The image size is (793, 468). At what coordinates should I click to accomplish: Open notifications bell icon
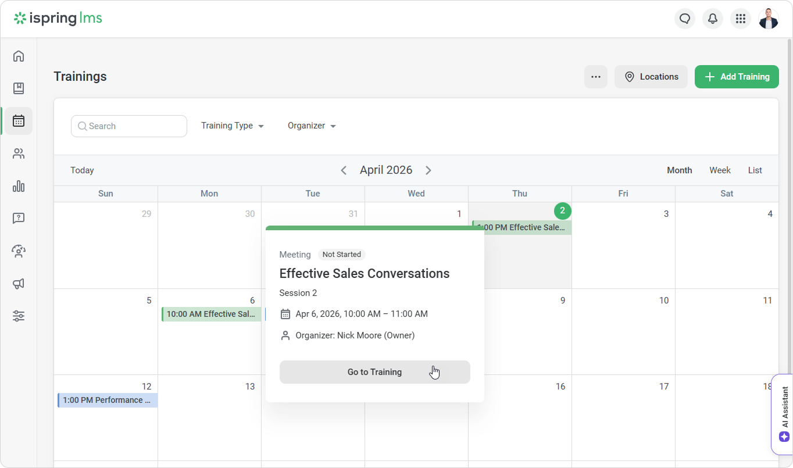[713, 19]
